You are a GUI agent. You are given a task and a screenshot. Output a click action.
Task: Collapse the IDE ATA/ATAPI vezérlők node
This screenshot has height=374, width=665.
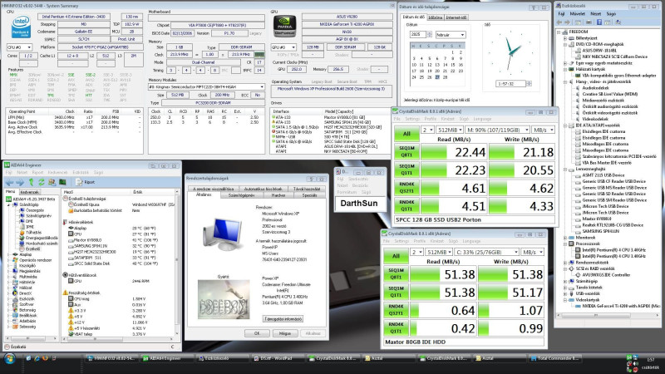(x=566, y=125)
